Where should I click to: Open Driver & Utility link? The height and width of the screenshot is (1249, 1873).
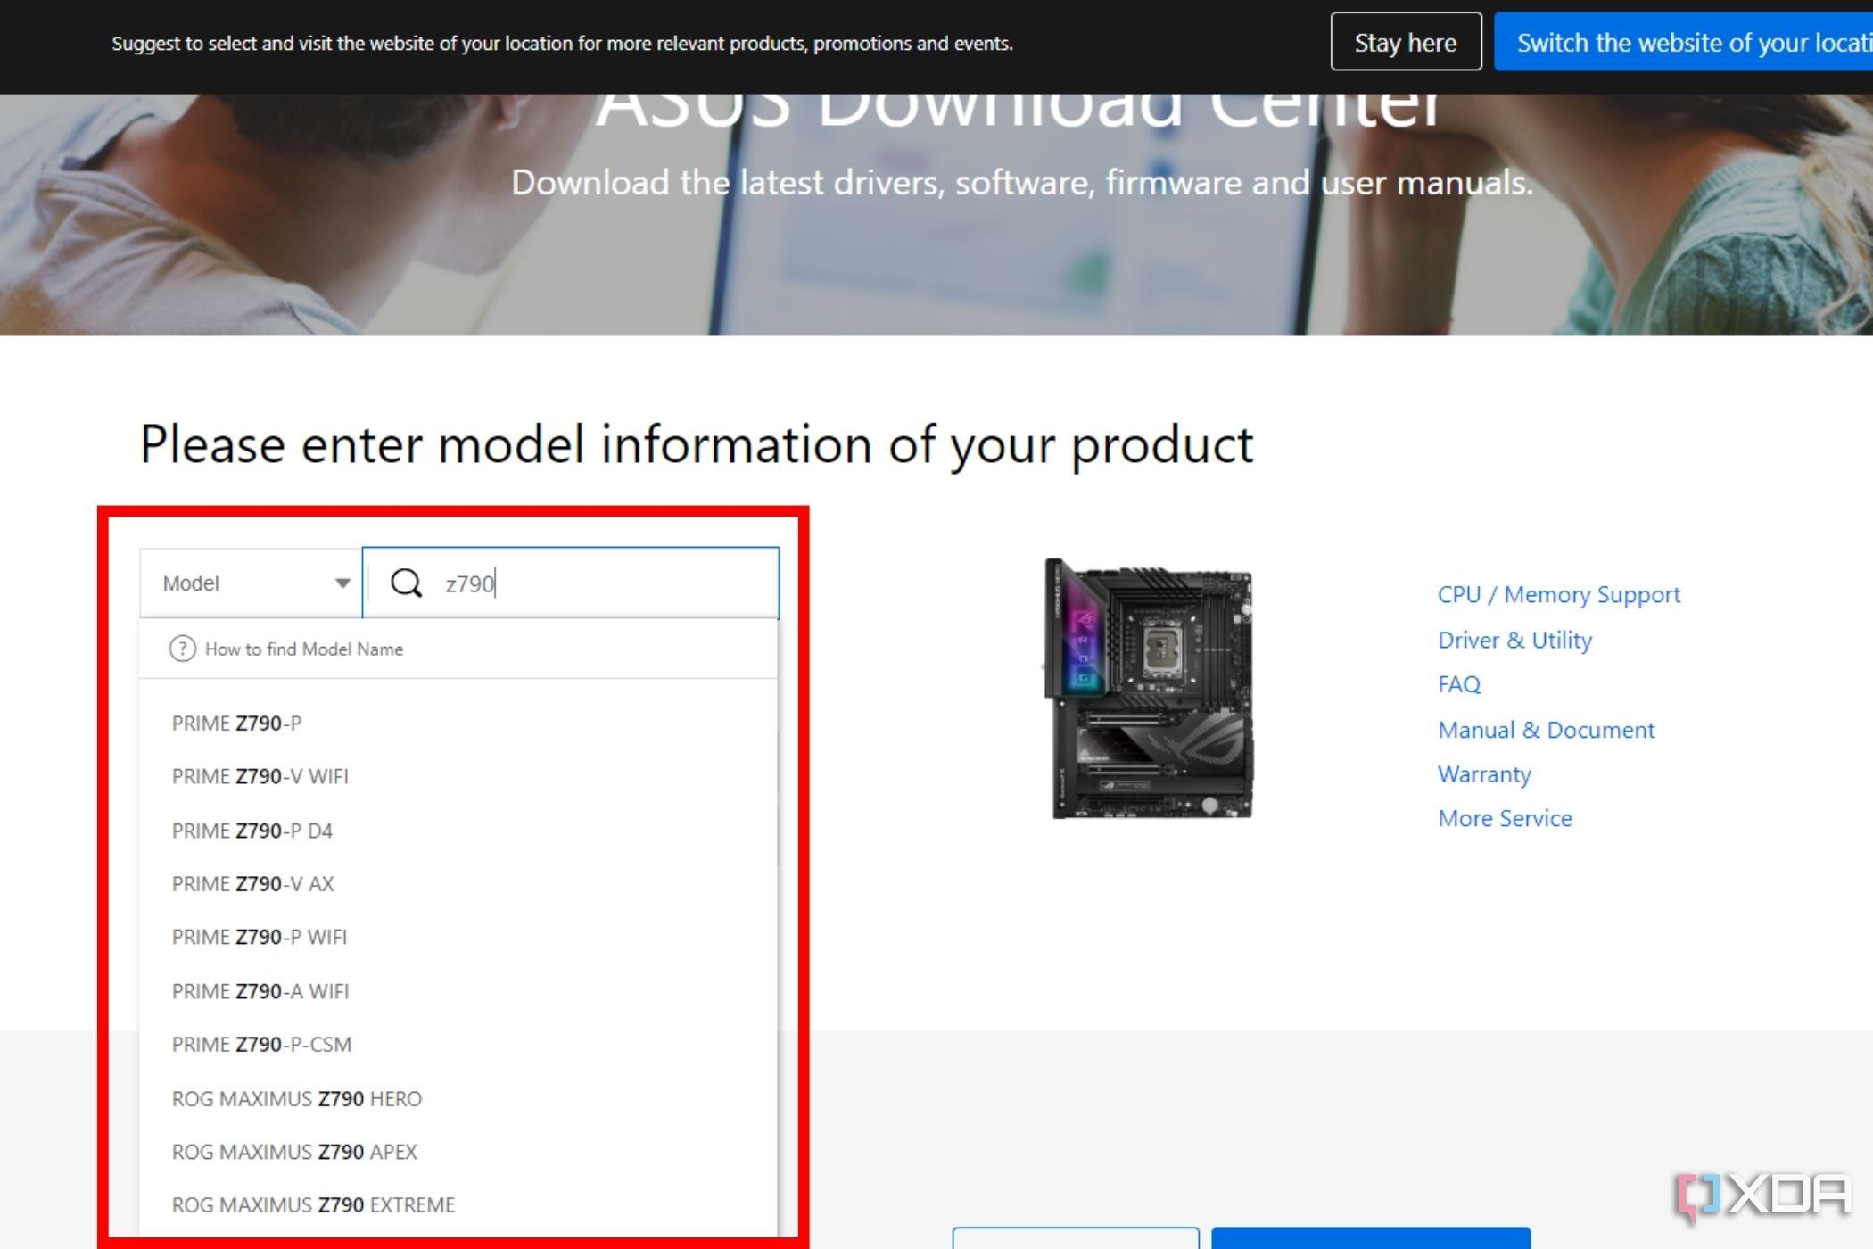(x=1514, y=640)
